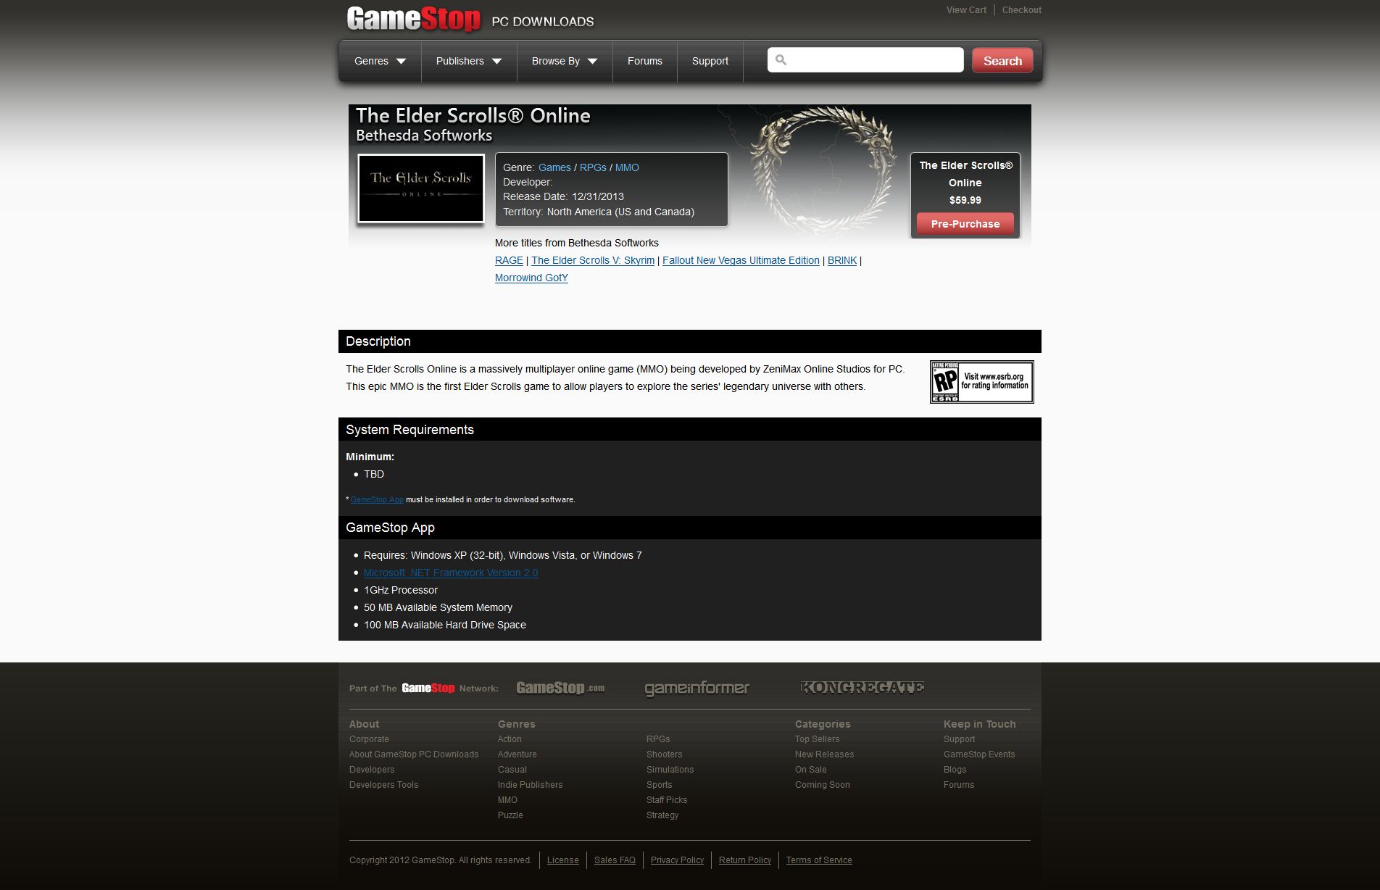Open Sports genre in footer
The image size is (1380, 890).
point(660,785)
